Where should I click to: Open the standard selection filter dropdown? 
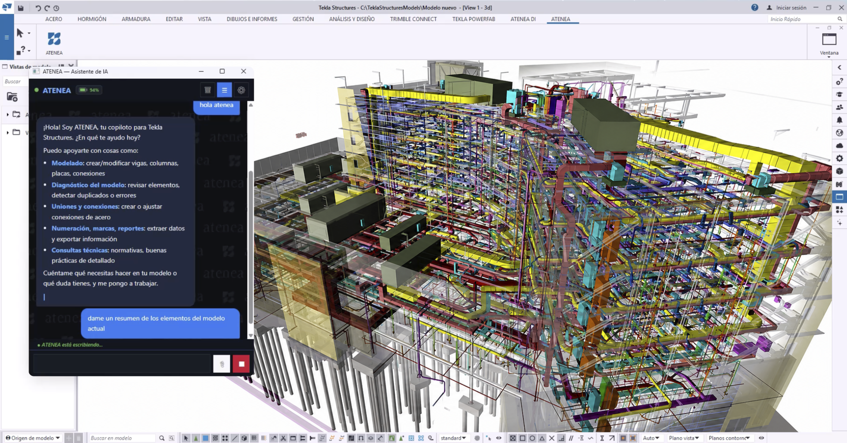point(453,438)
